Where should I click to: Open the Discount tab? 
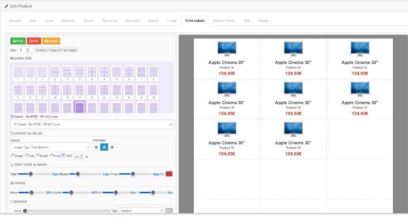tap(133, 21)
